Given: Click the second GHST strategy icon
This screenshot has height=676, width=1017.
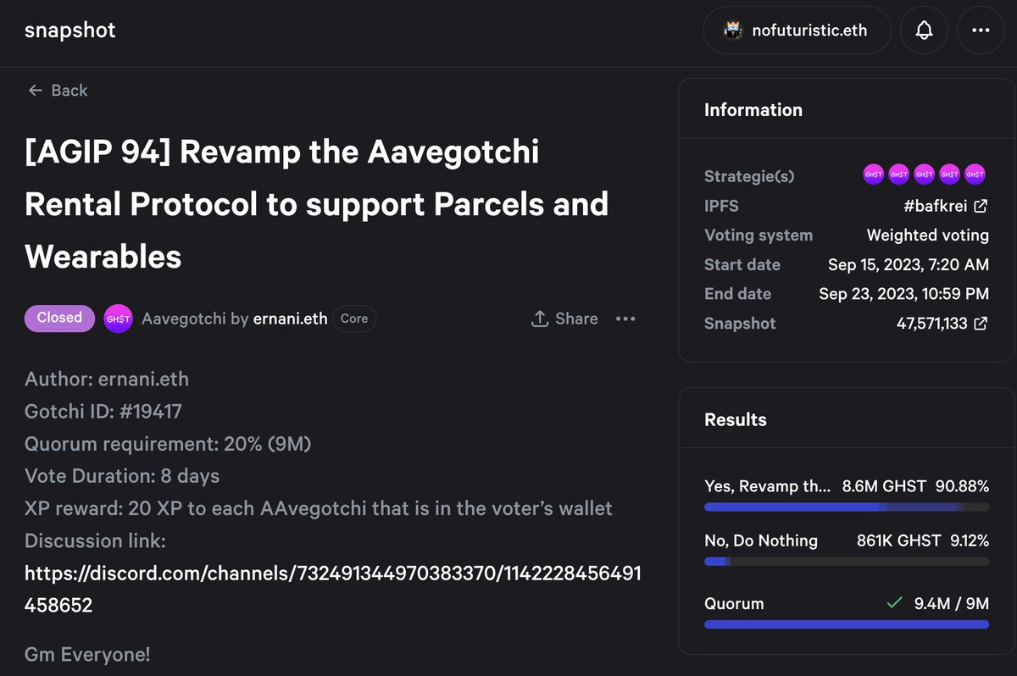Looking at the screenshot, I should click(x=899, y=175).
